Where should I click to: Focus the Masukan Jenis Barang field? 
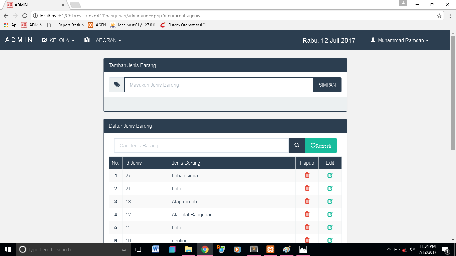coord(219,85)
